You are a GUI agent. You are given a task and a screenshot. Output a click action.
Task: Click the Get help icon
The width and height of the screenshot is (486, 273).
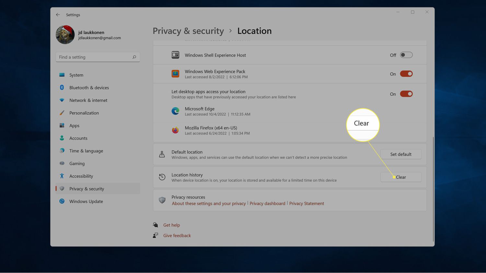click(x=156, y=225)
